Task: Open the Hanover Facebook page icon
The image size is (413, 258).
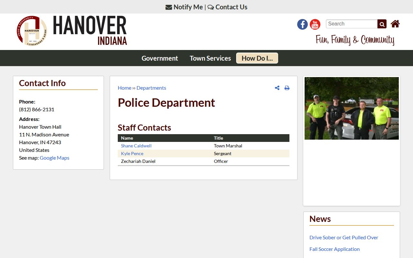Action: click(302, 24)
